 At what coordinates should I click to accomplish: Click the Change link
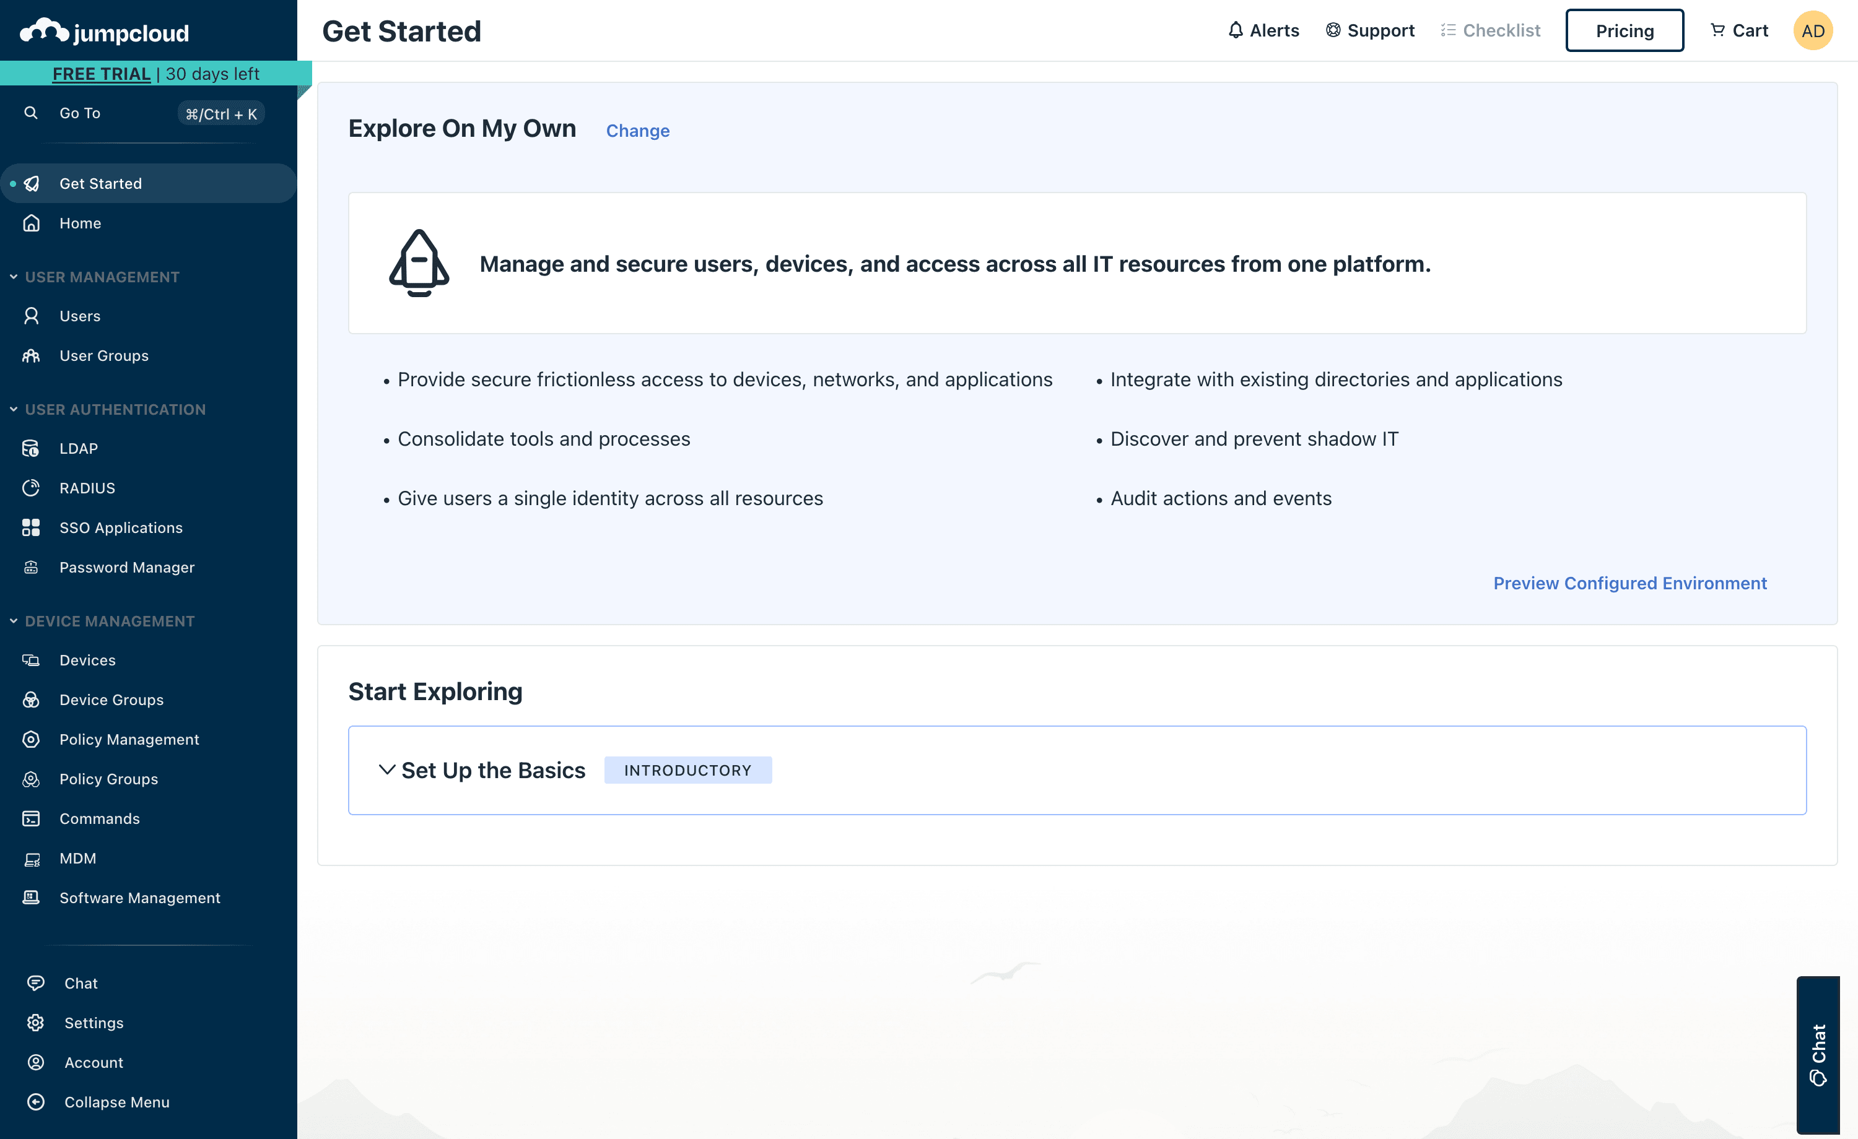[x=637, y=131]
